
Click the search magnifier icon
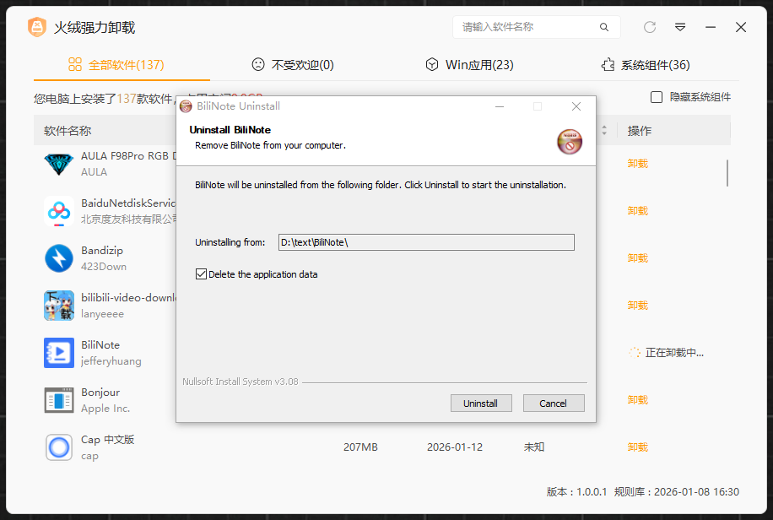tap(604, 27)
